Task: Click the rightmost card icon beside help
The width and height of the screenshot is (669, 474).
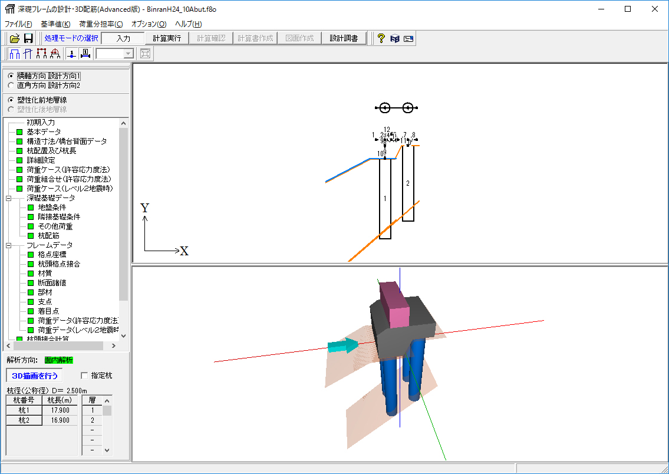Action: click(x=408, y=38)
